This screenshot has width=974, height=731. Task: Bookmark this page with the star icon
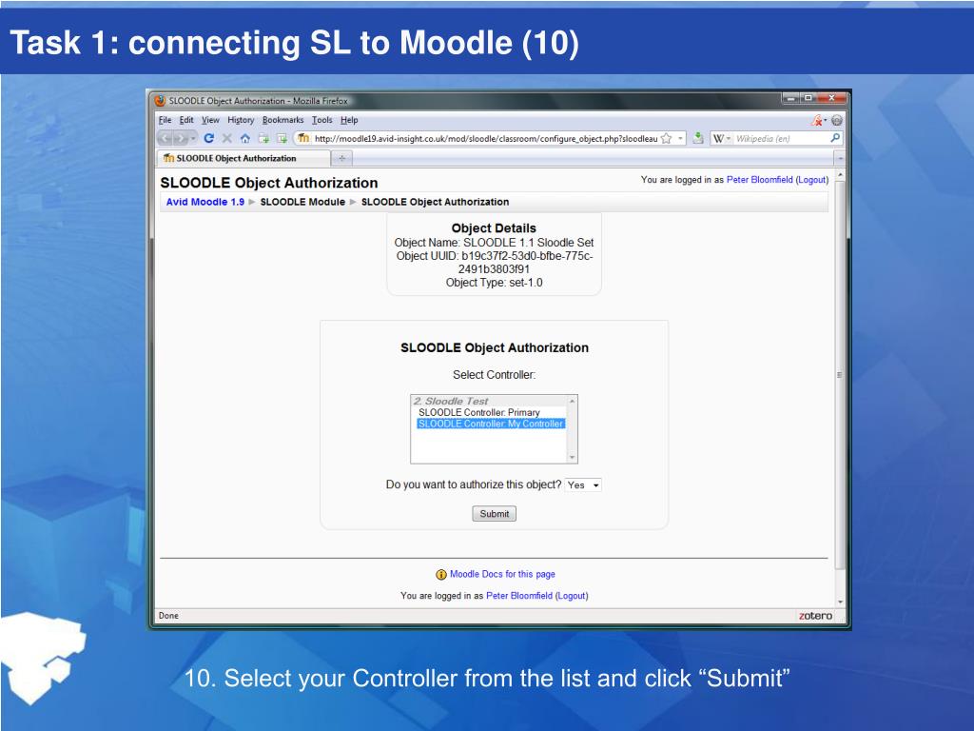[667, 139]
